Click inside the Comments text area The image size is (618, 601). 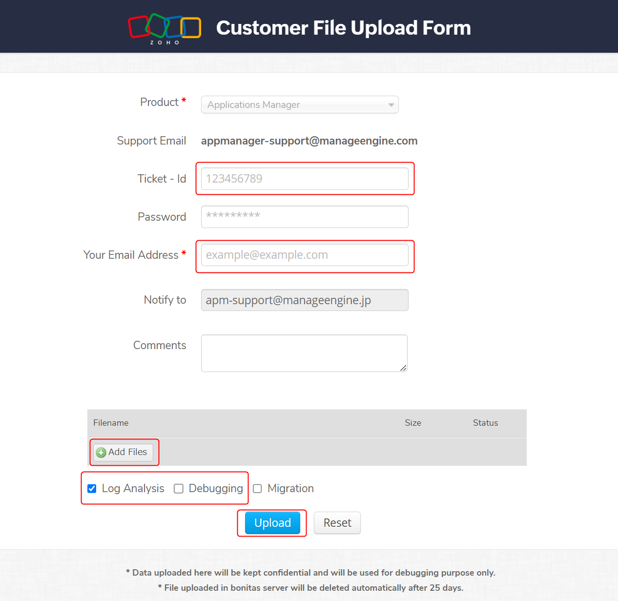pyautogui.click(x=304, y=352)
